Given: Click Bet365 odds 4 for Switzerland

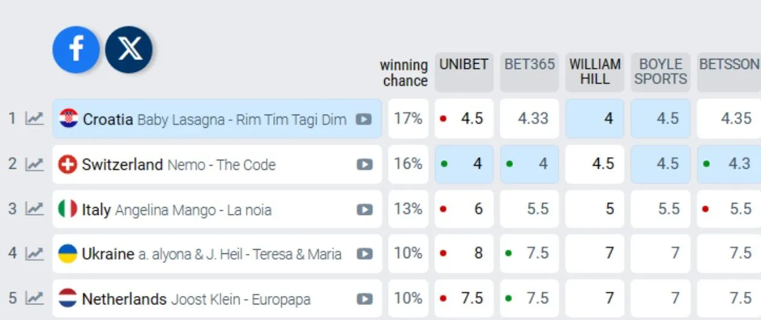Looking at the screenshot, I should [529, 164].
